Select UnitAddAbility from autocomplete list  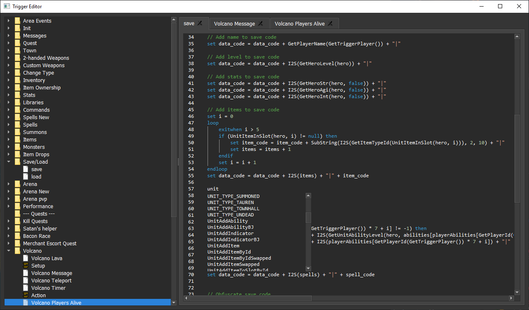coord(228,221)
